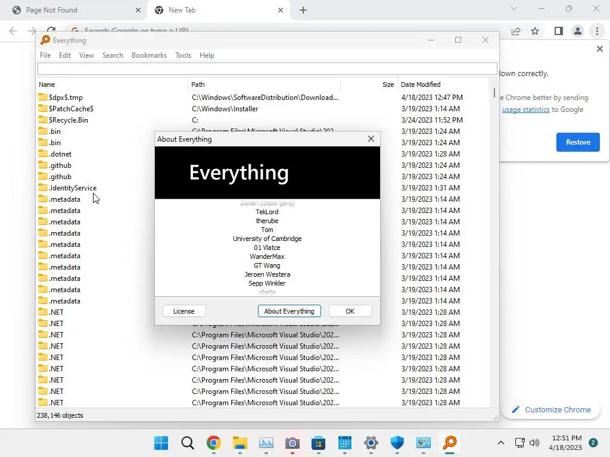
Task: Open the Windows Start menu
Action: (161, 443)
